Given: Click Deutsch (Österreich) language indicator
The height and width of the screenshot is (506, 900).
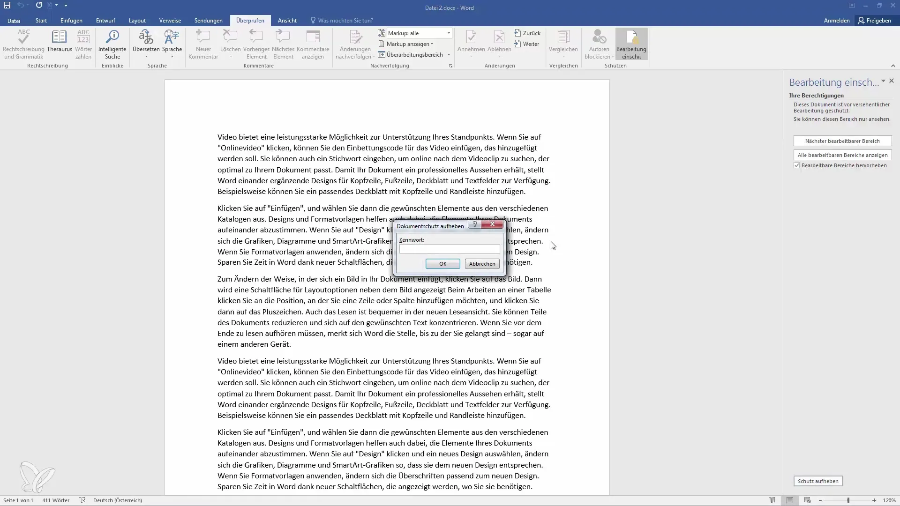Looking at the screenshot, I should click(117, 500).
